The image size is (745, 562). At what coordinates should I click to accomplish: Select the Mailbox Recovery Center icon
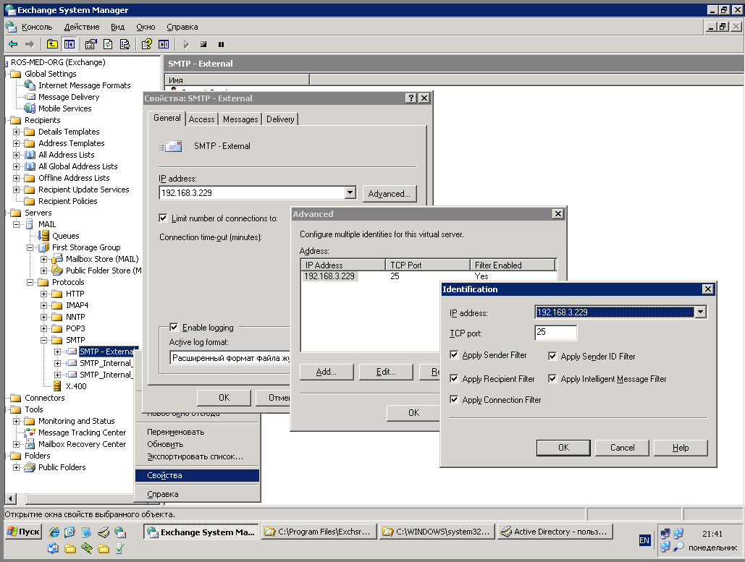pos(30,444)
